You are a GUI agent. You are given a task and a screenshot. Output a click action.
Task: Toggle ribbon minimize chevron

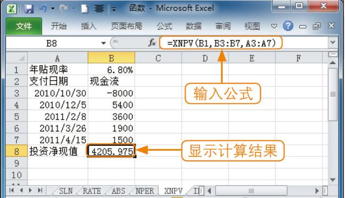coord(274,26)
